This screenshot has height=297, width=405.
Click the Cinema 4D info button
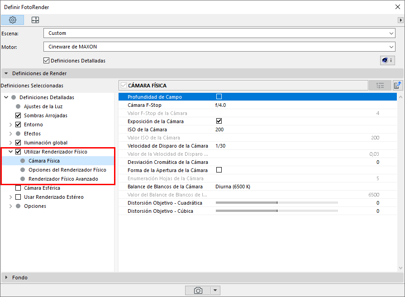click(x=387, y=60)
